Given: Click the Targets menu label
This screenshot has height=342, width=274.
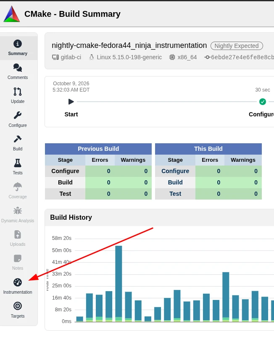Looking at the screenshot, I should coord(18,316).
